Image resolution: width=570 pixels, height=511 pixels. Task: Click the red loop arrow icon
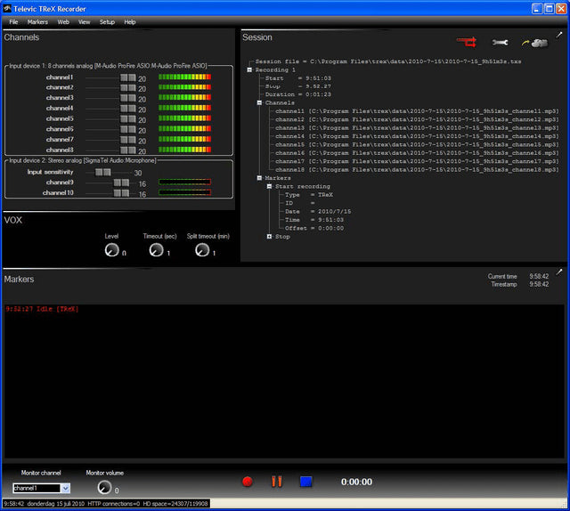[467, 41]
